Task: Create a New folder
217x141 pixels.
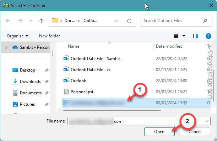Action: [x=49, y=36]
